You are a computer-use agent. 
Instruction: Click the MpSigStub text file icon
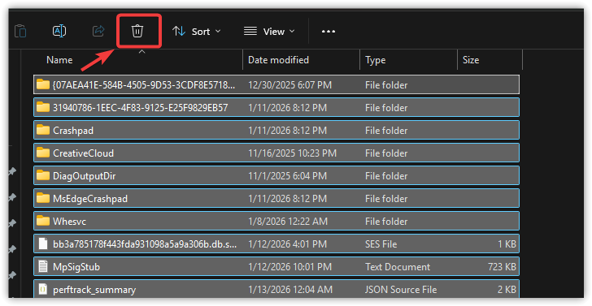(43, 266)
